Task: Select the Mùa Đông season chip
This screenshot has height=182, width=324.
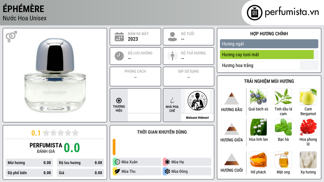Action: [187, 171]
